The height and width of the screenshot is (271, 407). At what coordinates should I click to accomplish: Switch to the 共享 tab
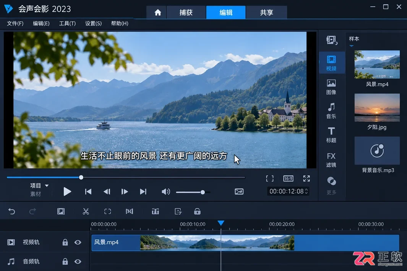click(x=267, y=13)
